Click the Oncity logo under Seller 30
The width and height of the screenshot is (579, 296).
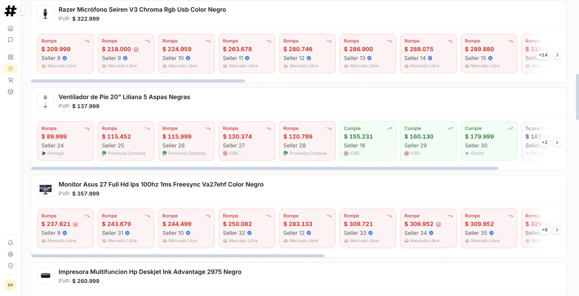click(x=467, y=154)
